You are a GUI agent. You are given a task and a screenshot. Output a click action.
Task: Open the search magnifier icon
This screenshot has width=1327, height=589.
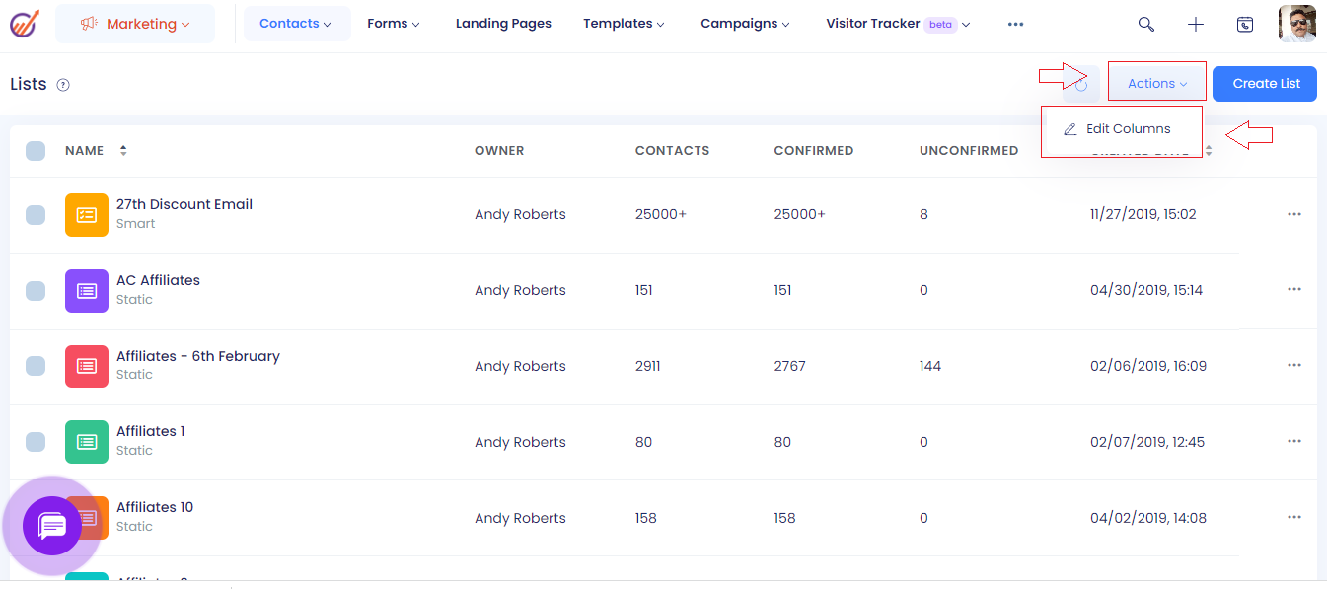pyautogui.click(x=1145, y=24)
